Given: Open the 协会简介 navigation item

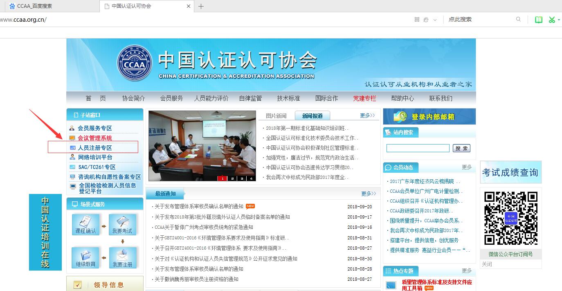Looking at the screenshot, I should [x=133, y=98].
